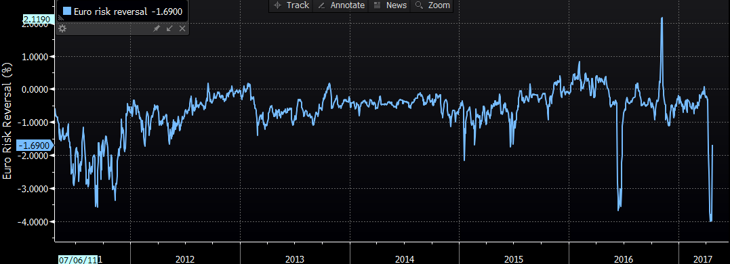This screenshot has width=730, height=264.
Task: Open legend settings gear icon
Action: [62, 29]
